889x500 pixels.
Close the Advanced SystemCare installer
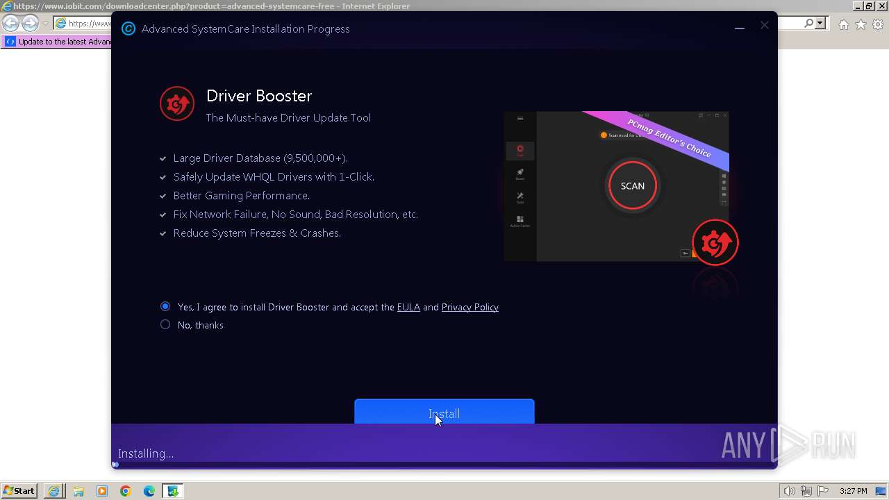point(764,25)
